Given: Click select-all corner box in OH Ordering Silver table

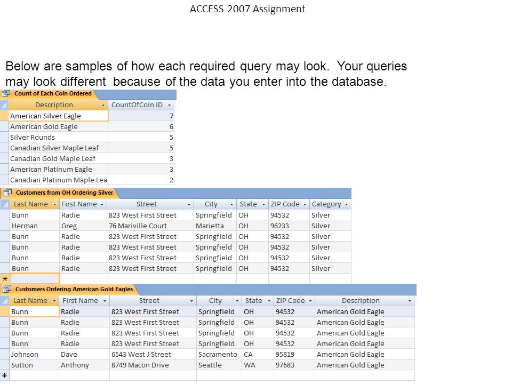Looking at the screenshot, I should pos(5,204).
